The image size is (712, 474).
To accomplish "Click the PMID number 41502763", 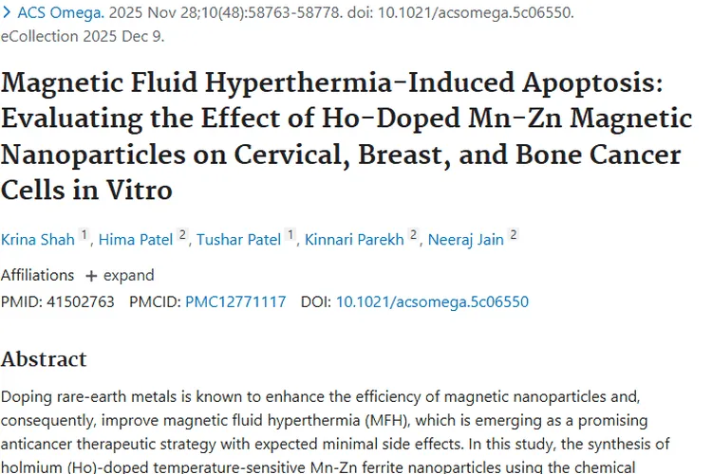I will 81,301.
